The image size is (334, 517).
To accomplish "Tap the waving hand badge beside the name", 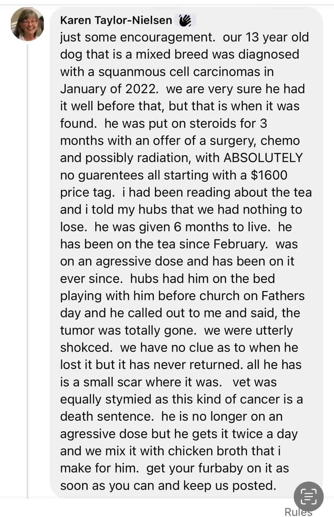I will 185,21.
